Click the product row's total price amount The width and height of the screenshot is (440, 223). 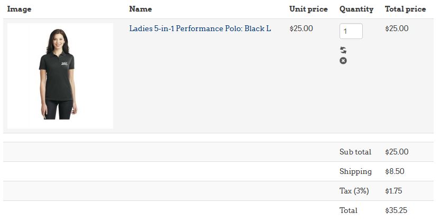[397, 28]
